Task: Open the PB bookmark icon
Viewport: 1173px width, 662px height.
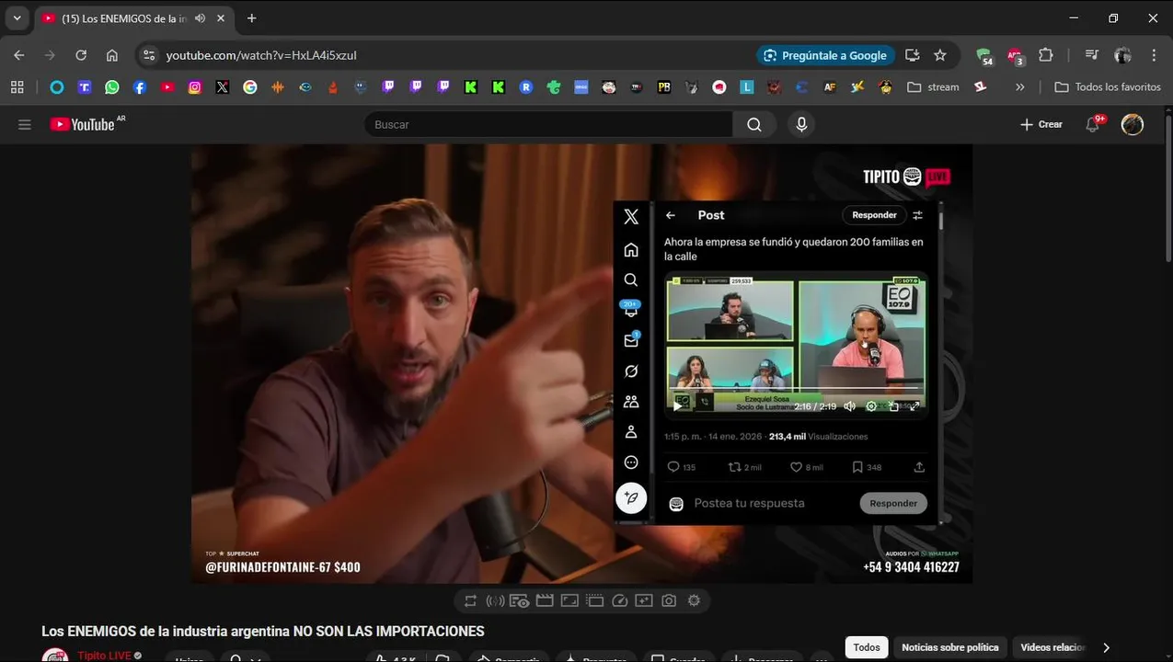Action: coord(664,87)
